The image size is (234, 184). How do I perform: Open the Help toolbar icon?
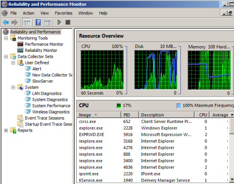click(38, 23)
